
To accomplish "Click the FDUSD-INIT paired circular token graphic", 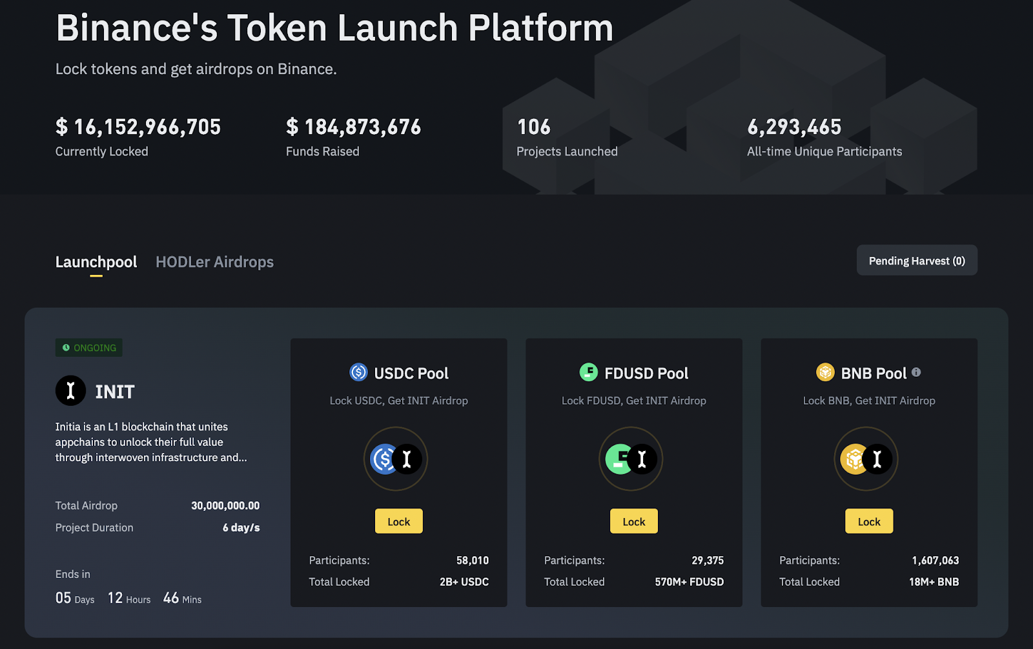I will [631, 459].
